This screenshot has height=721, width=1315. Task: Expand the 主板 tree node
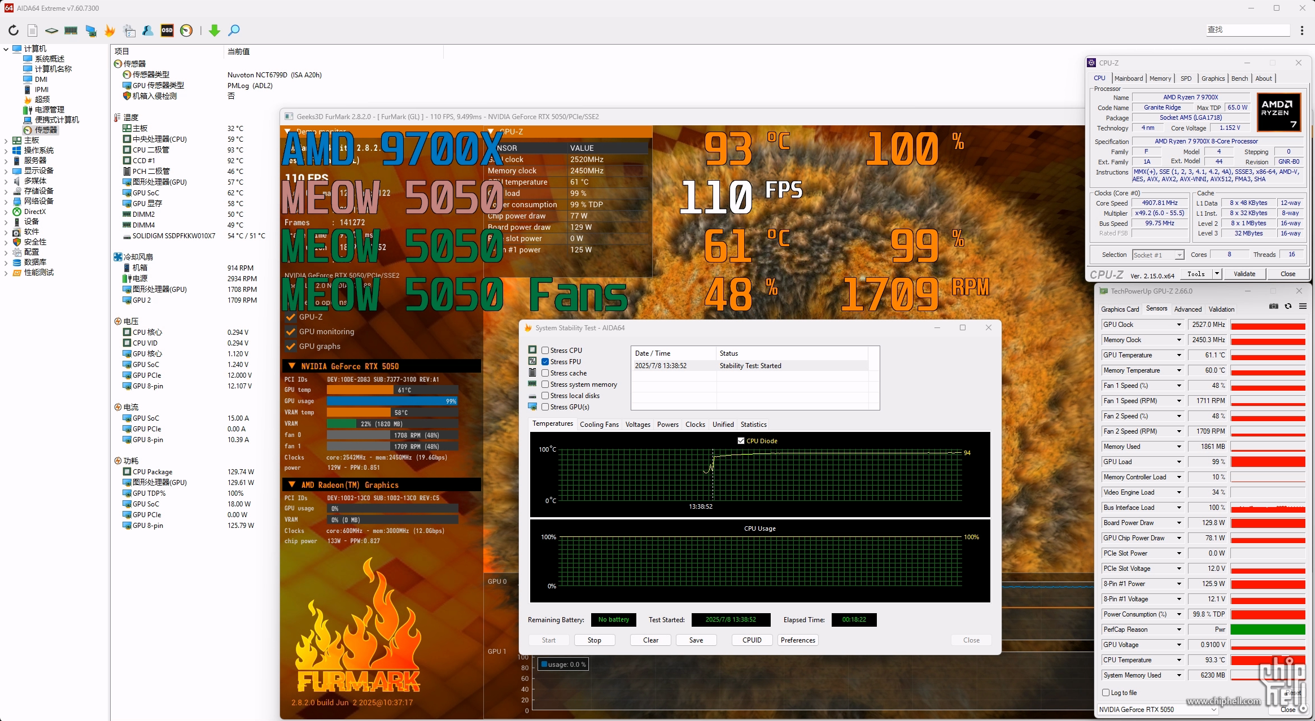click(6, 141)
